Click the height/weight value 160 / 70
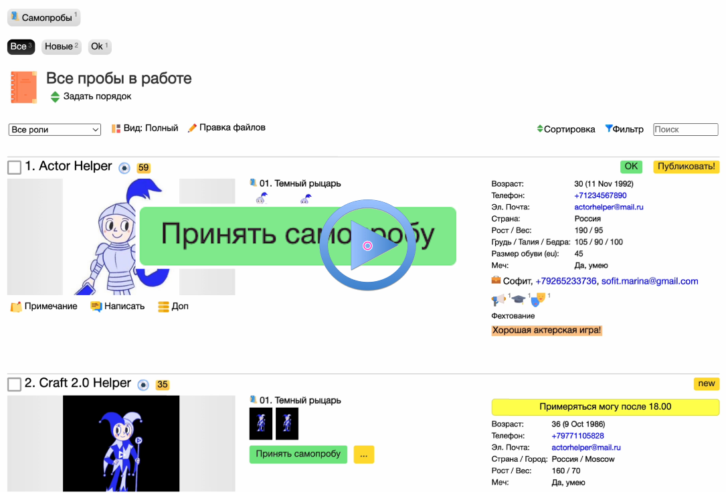This screenshot has height=500, width=726. click(566, 471)
